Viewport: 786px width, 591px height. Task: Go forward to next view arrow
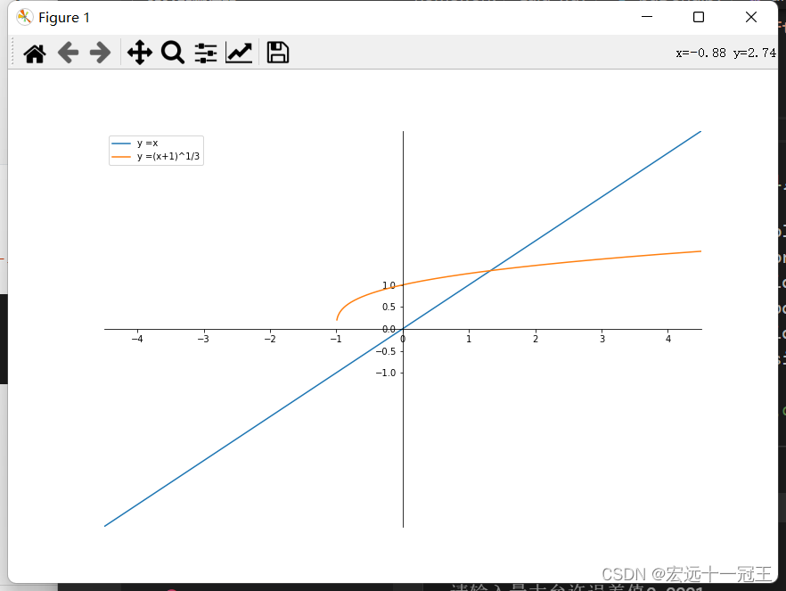pyautogui.click(x=100, y=53)
